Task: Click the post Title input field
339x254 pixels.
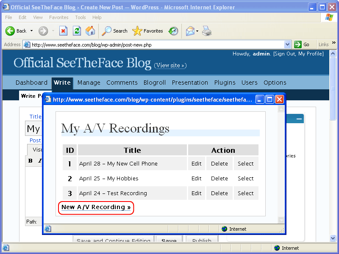Action: pos(33,129)
